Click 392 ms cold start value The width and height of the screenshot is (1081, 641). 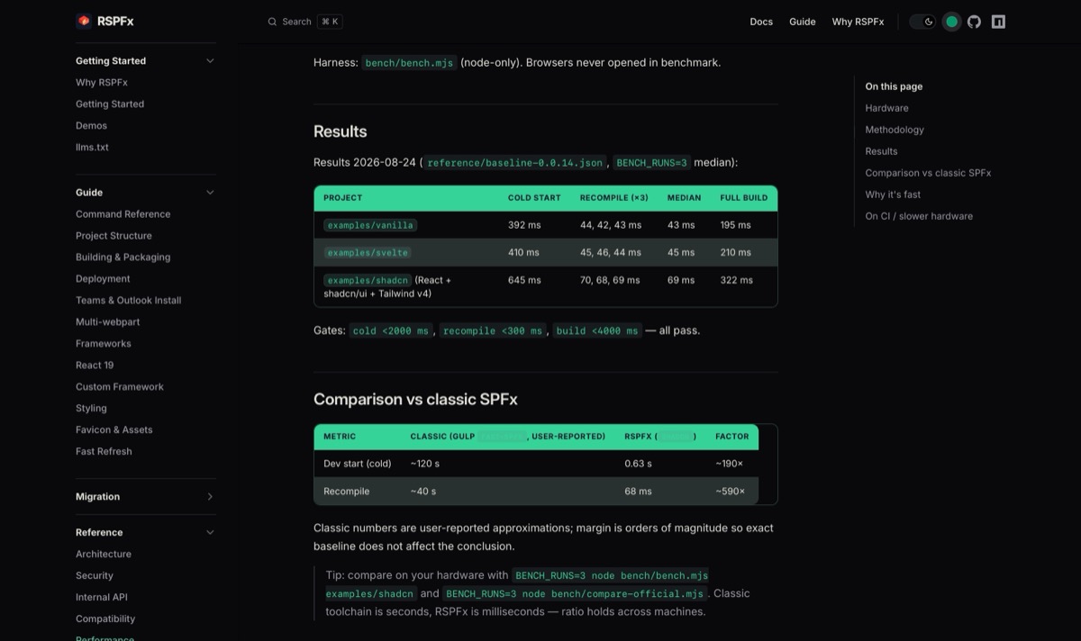click(524, 225)
